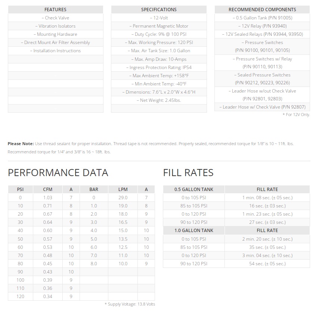Click the Direct Mount Air Filter Assembly row
This screenshot has height=316, width=322.
click(55, 43)
